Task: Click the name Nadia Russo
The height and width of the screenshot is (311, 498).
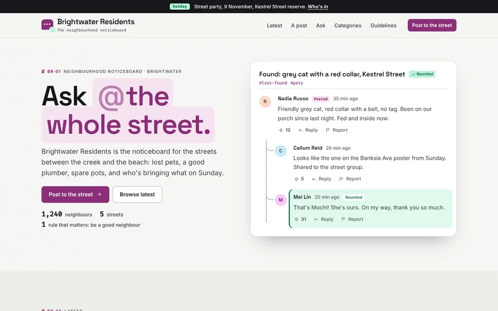Action: [293, 98]
